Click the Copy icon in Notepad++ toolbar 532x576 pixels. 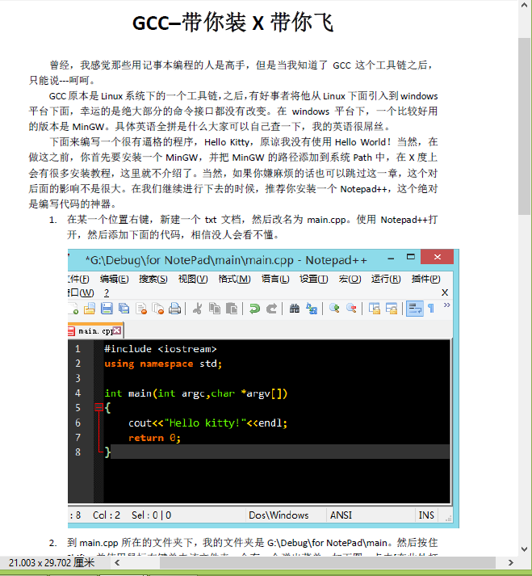215,309
